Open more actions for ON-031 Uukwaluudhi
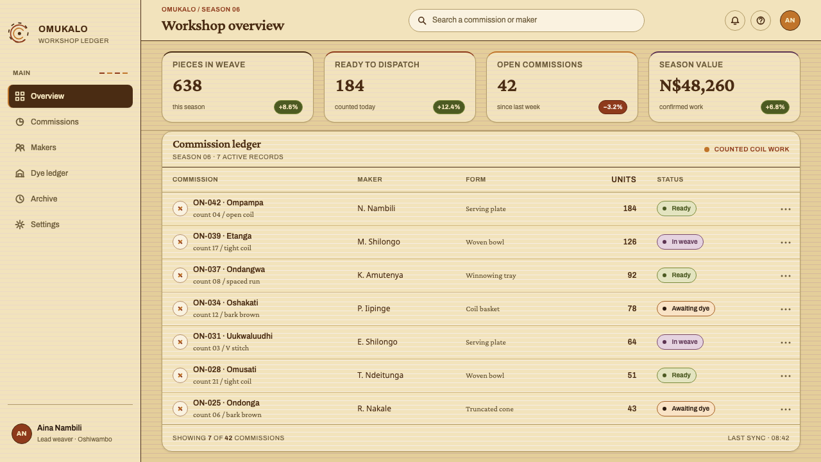The height and width of the screenshot is (462, 821). coord(786,343)
